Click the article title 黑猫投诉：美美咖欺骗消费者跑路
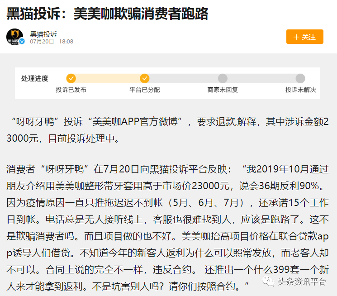Screen dimensions: 337x296 (x=107, y=14)
